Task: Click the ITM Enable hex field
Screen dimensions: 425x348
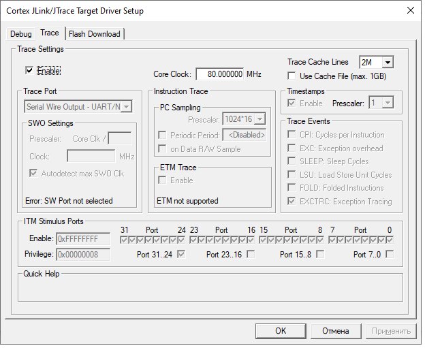Action: [83, 239]
